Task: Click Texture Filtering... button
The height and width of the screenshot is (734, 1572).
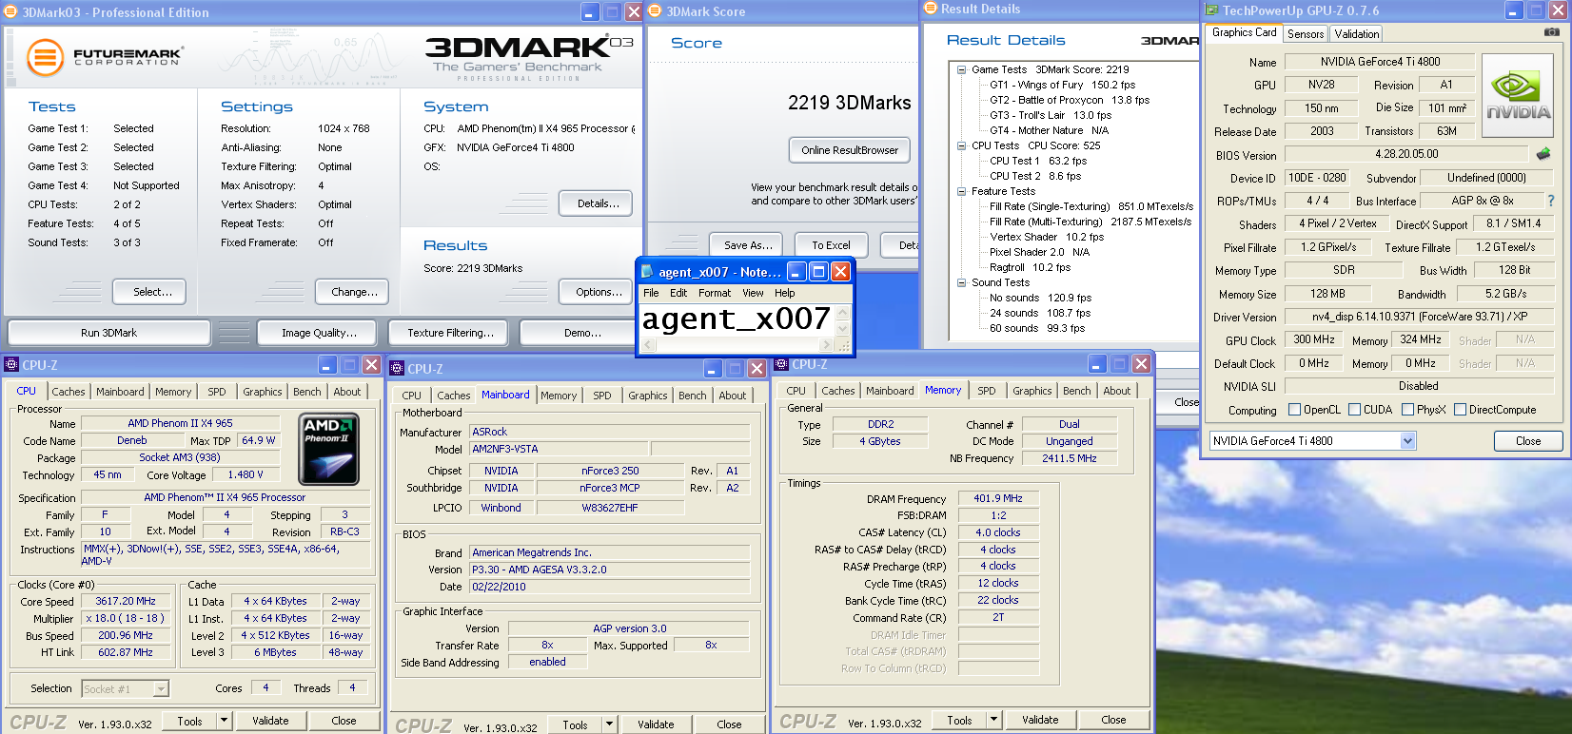Action: (x=450, y=333)
